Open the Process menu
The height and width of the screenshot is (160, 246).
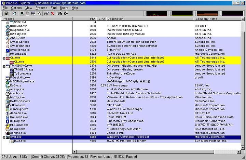point(41,8)
